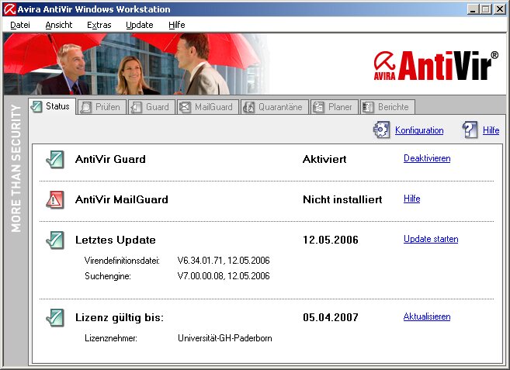This screenshot has width=510, height=370.
Task: Click the Lizenz gültig bis label
Action: 120,317
